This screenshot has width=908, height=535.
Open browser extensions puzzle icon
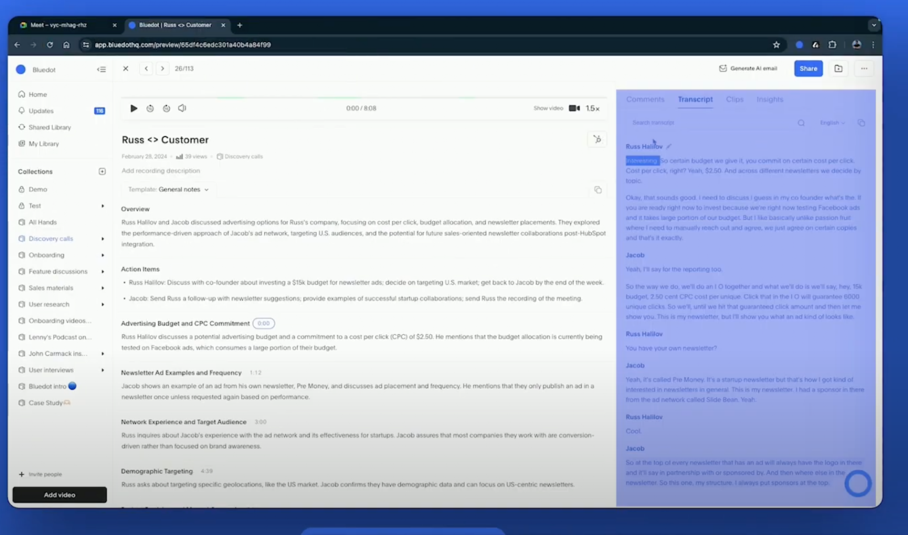pyautogui.click(x=832, y=45)
